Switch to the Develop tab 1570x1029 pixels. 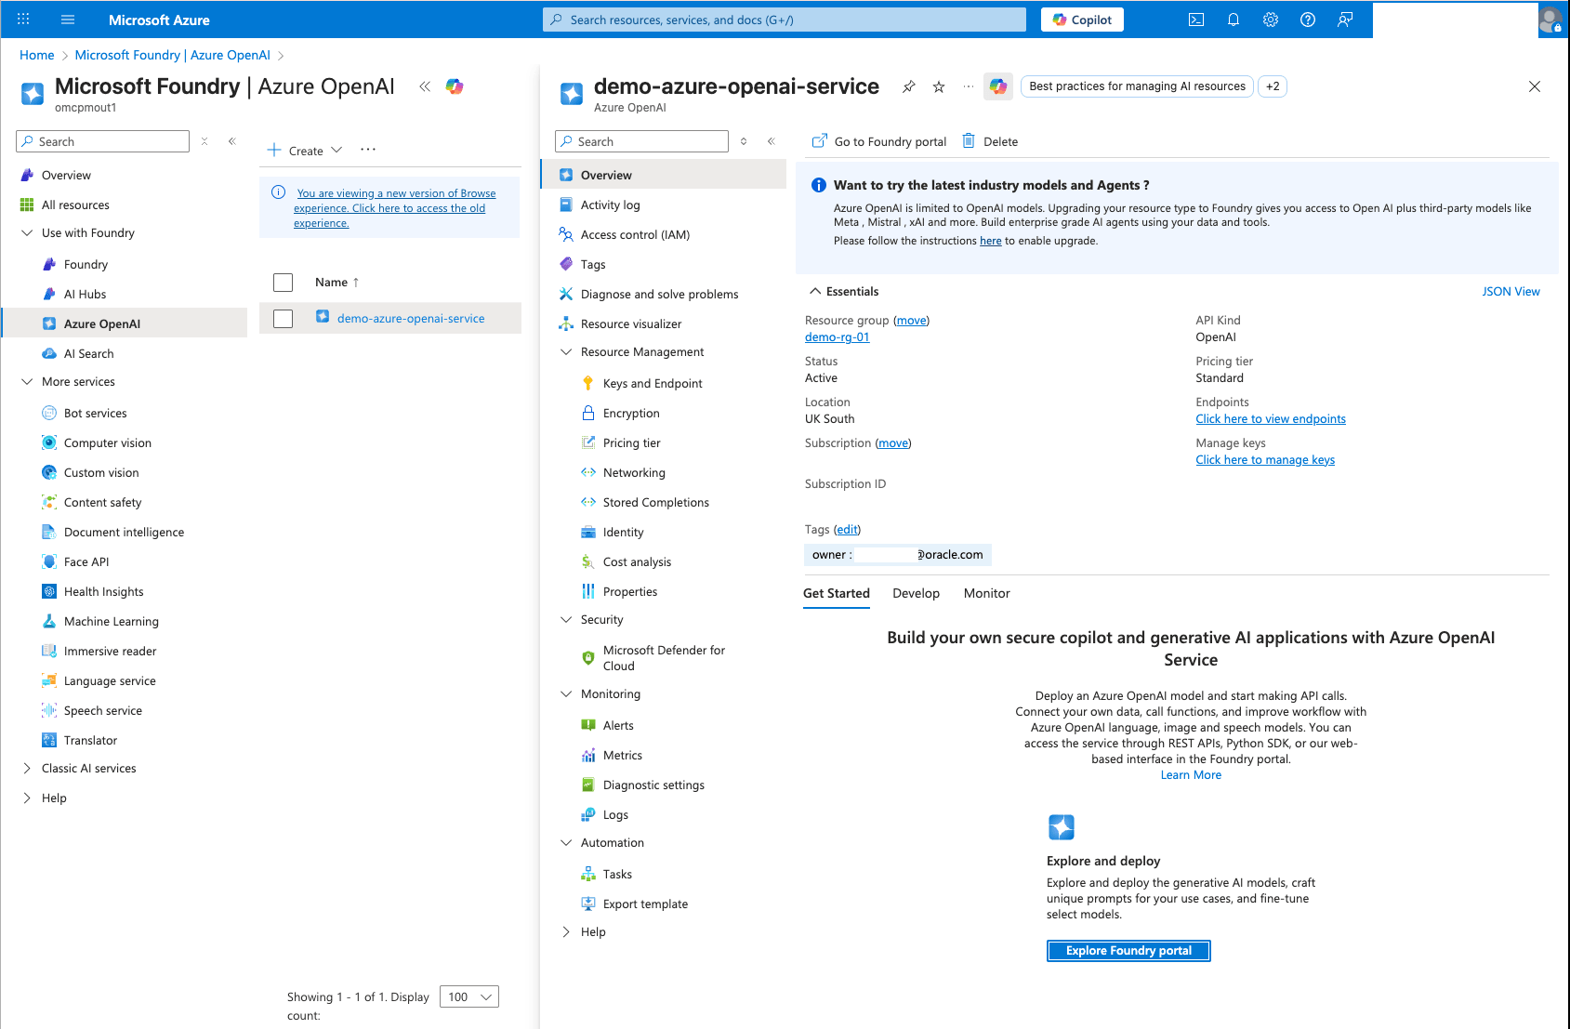916,593
